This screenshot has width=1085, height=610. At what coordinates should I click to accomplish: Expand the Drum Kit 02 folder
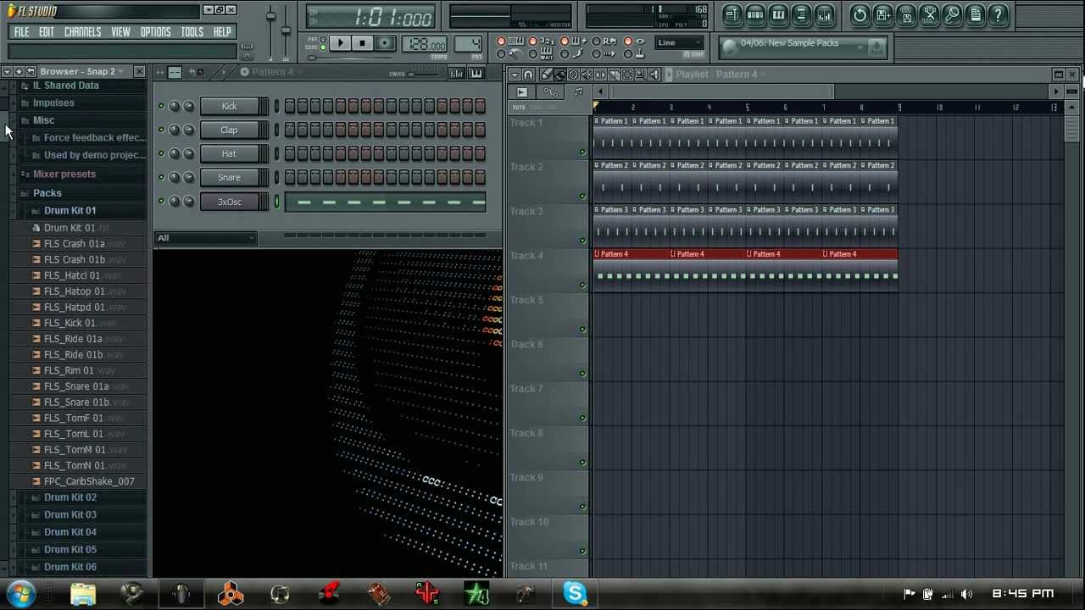pyautogui.click(x=70, y=497)
